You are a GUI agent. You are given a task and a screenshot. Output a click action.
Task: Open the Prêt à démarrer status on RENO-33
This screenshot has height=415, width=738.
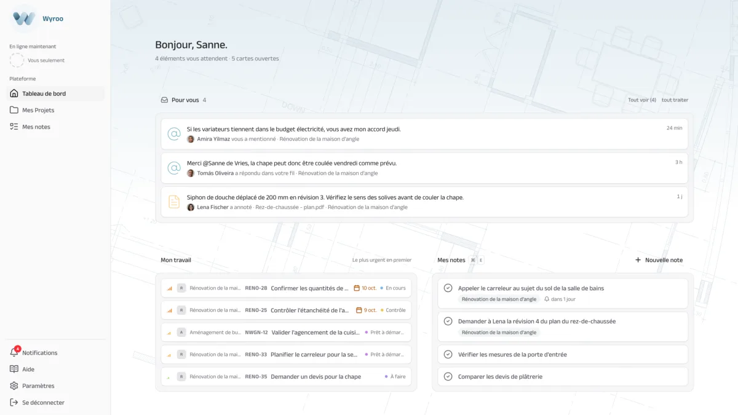[384, 355]
